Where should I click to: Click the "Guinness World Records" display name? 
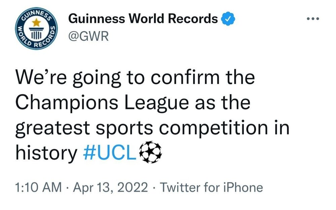coord(143,19)
